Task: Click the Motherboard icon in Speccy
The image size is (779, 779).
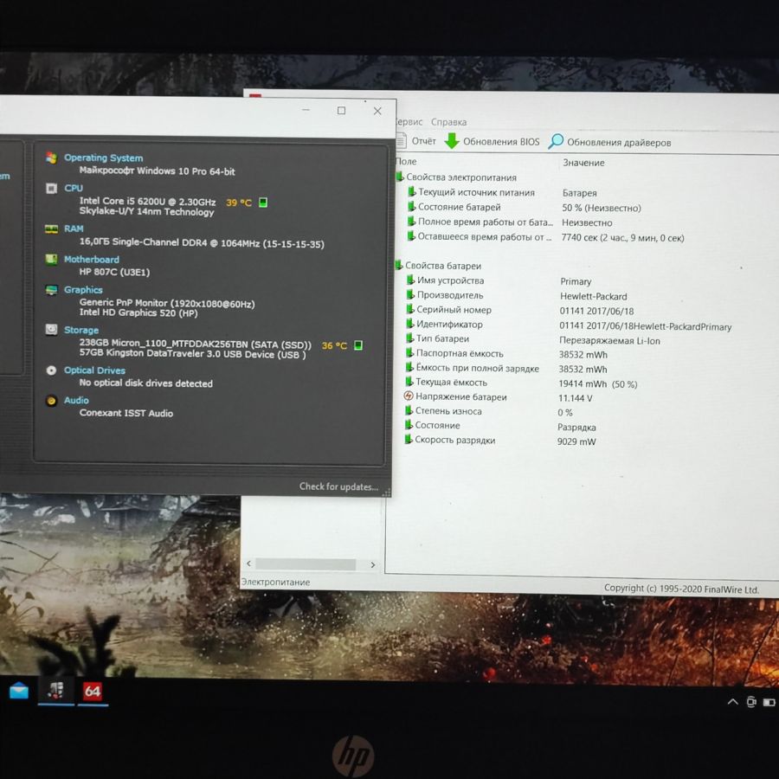Action: click(x=51, y=260)
